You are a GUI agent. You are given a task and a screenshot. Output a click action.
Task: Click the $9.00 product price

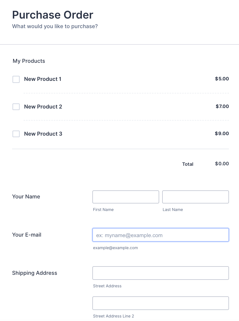[222, 134]
